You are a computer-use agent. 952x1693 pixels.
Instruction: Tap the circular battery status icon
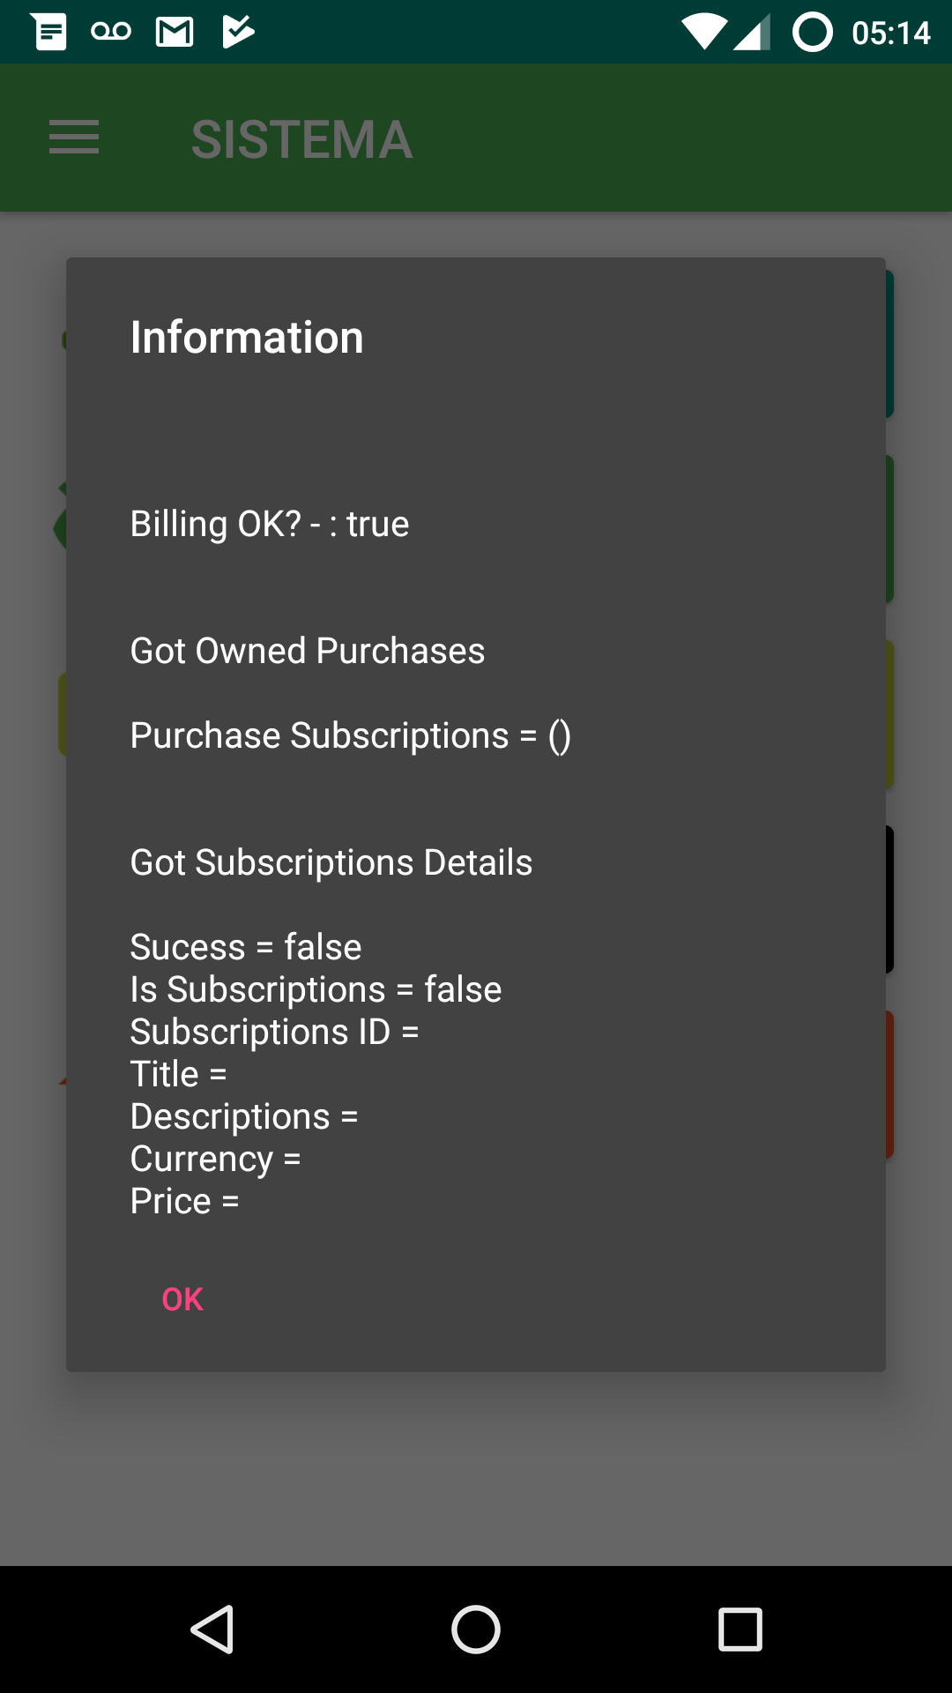coord(812,33)
